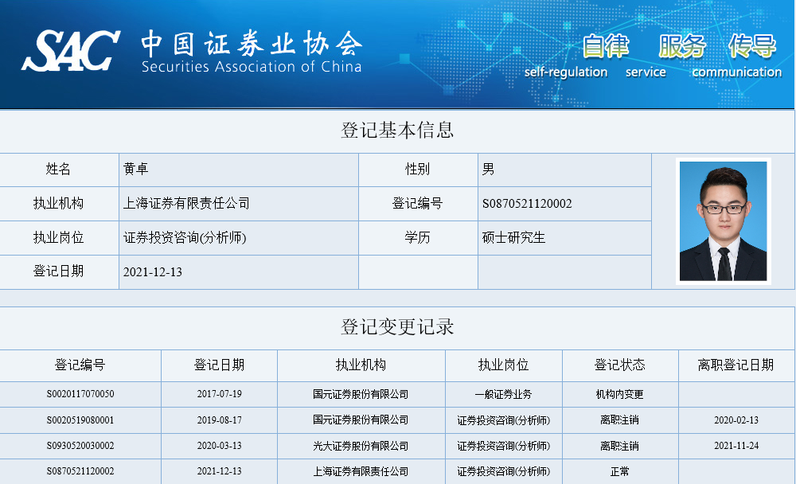This screenshot has width=796, height=484.
Task: Select 证券投资咨询(分析师) in the basic info table
Action: coord(185,237)
